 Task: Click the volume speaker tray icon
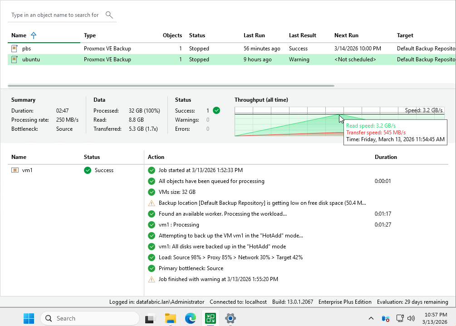point(411,318)
